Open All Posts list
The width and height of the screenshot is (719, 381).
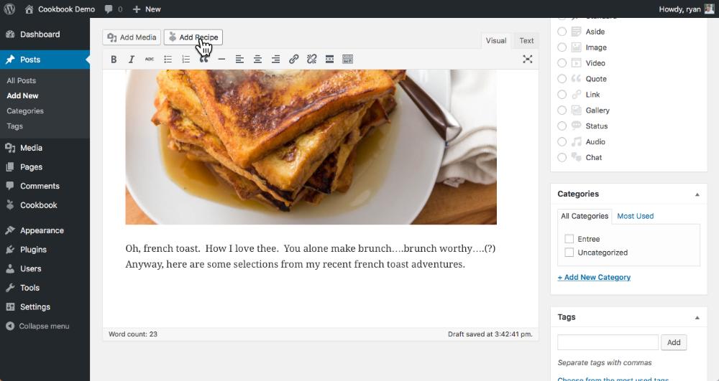(x=21, y=80)
